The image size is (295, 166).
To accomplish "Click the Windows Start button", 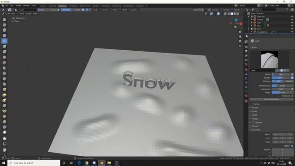I will coord(4,163).
